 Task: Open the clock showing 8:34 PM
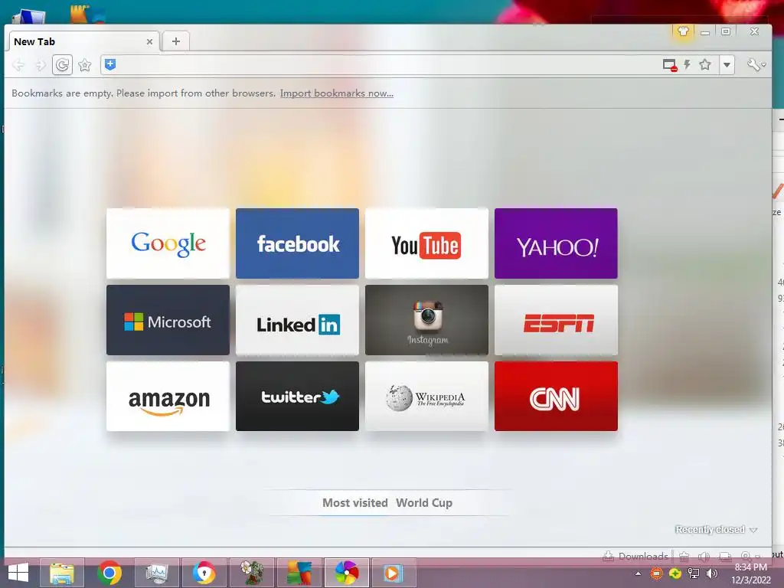coord(750,573)
